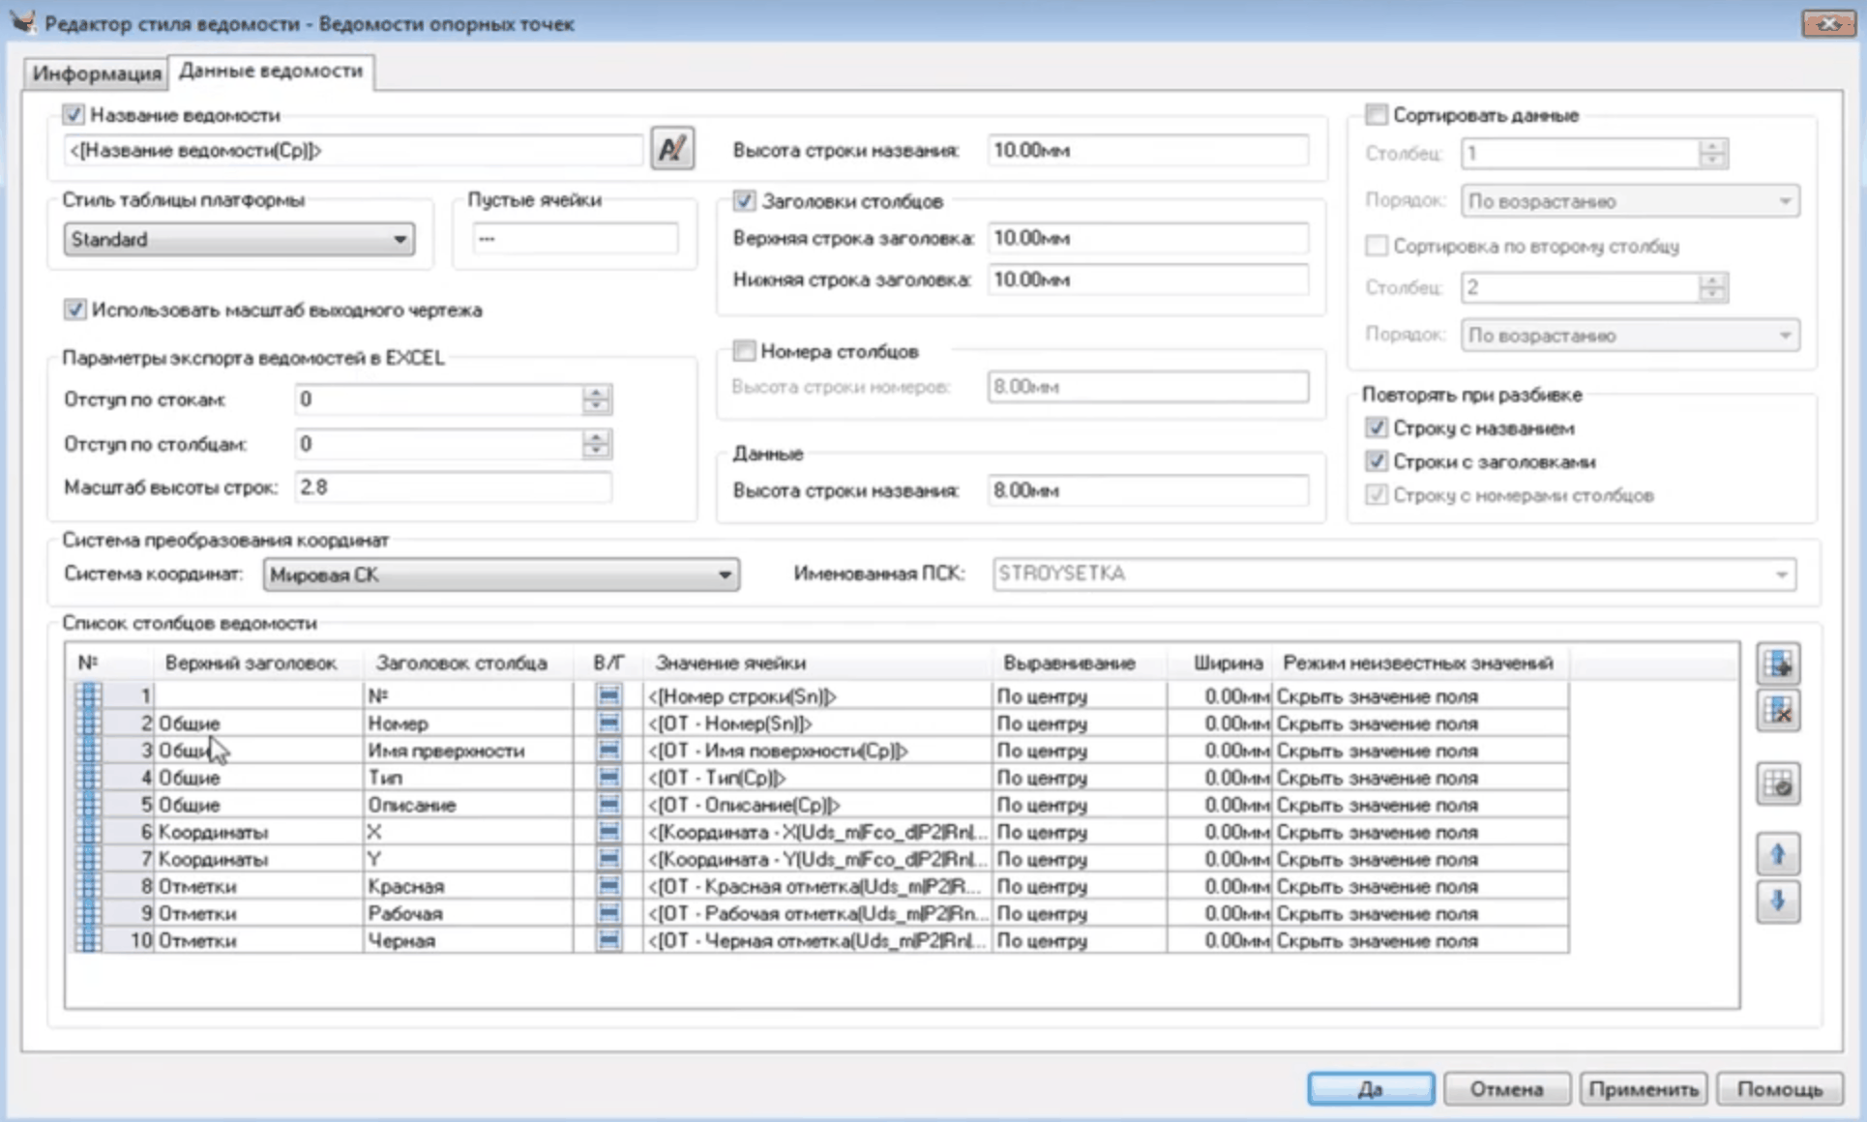The image size is (1867, 1122).
Task: Switch to the Информация tab
Action: pyautogui.click(x=96, y=73)
